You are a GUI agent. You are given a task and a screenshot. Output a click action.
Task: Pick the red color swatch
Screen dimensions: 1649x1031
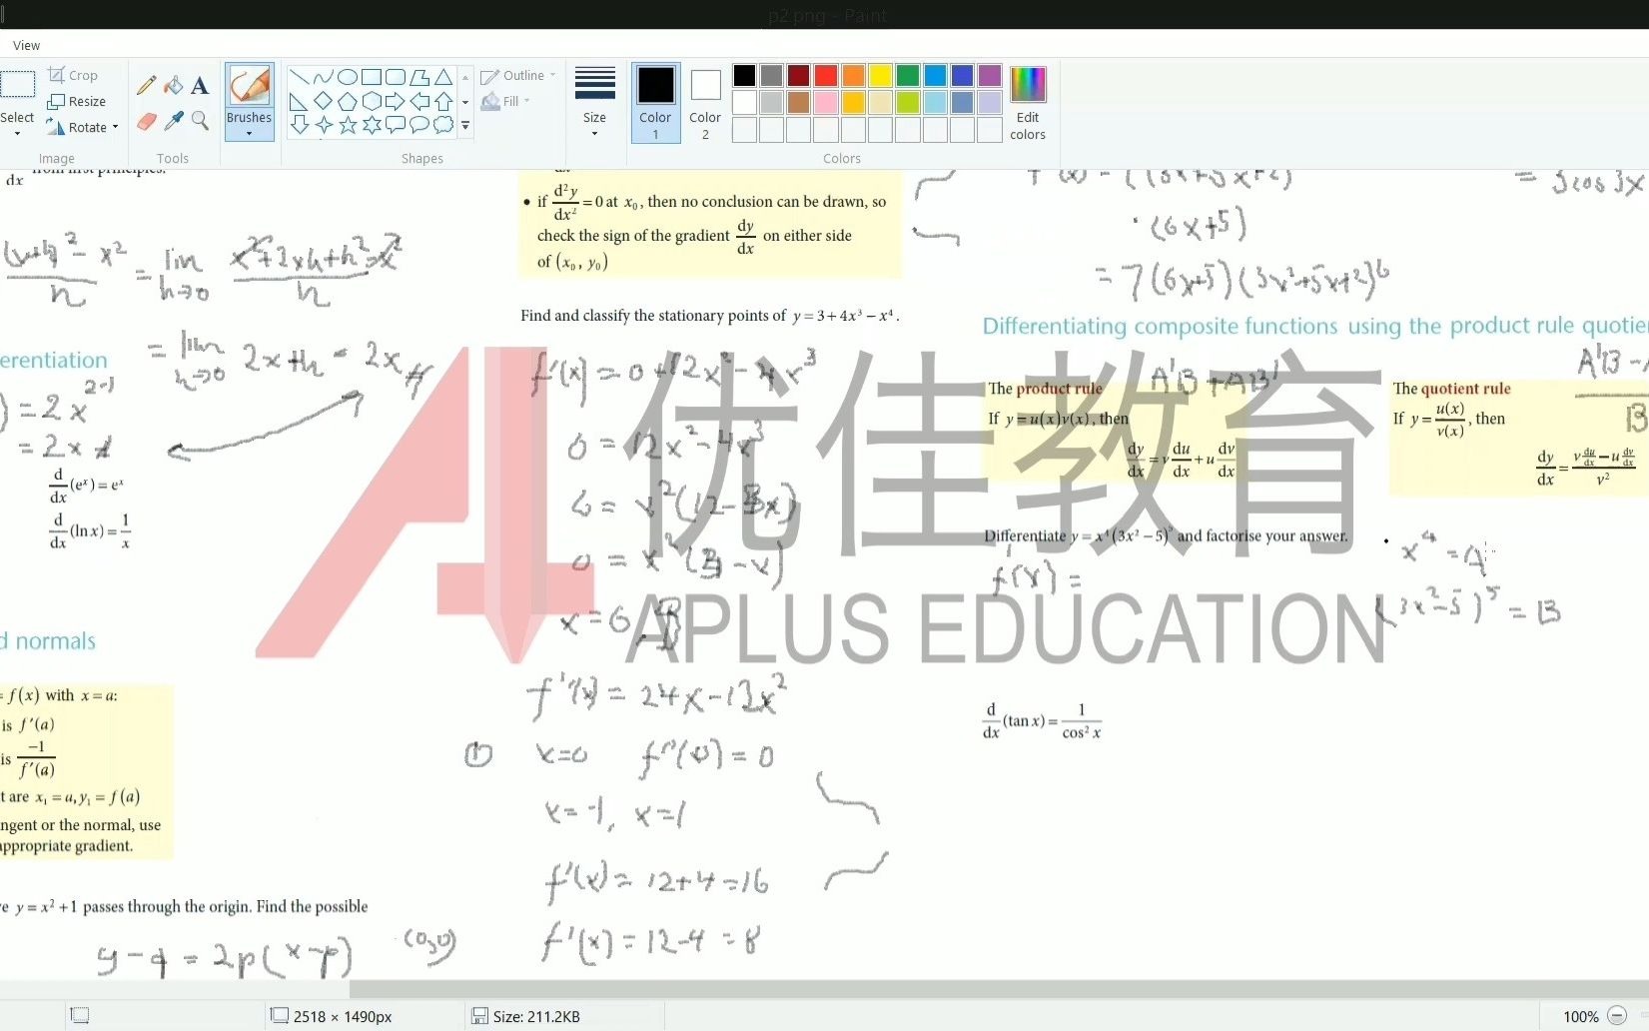[826, 76]
